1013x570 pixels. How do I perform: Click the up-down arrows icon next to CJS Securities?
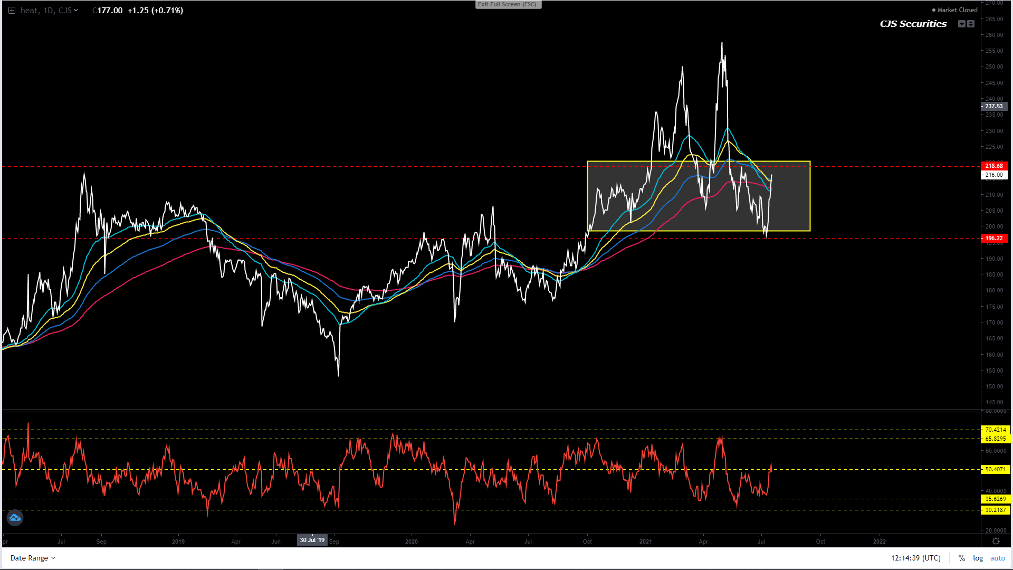coord(971,24)
